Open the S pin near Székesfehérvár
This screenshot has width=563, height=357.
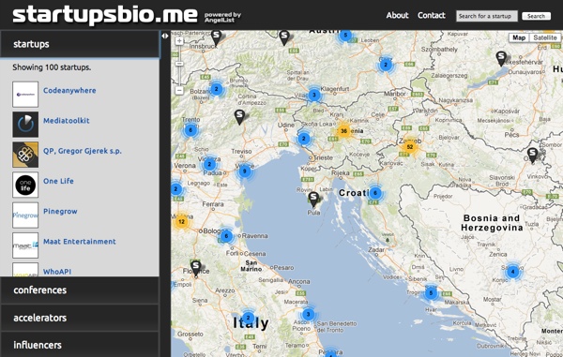coord(501,58)
